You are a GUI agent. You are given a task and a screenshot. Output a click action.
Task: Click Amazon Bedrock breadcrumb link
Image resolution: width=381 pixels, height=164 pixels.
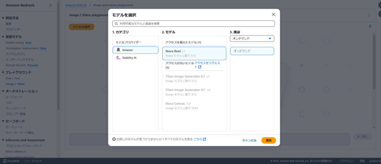[x=76, y=5]
